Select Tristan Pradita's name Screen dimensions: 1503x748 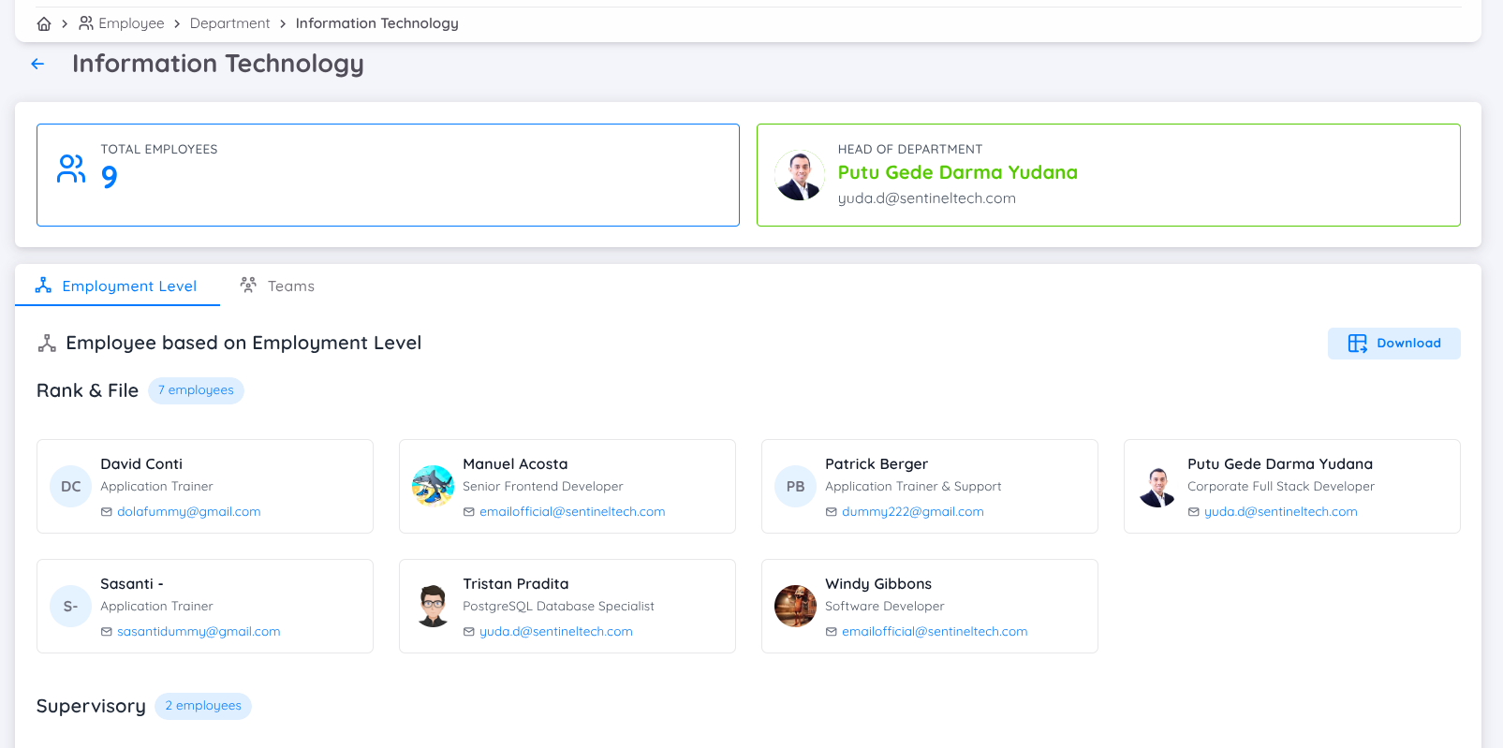click(x=516, y=584)
